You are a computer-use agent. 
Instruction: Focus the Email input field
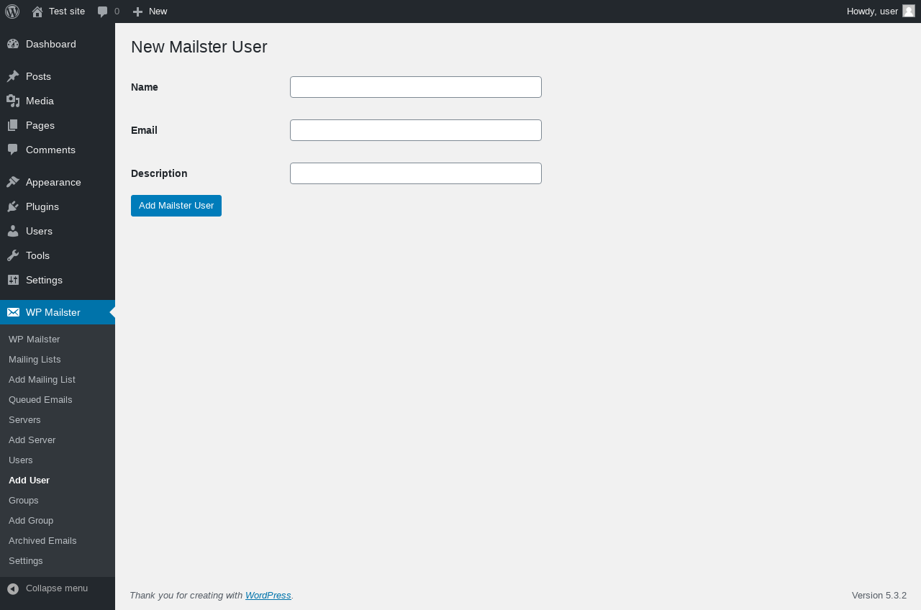coord(416,130)
